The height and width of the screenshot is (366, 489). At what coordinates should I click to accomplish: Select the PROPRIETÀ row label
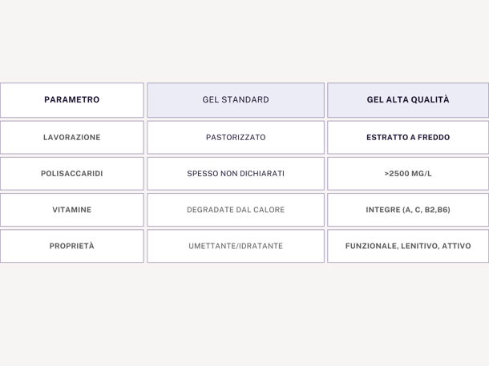point(72,246)
